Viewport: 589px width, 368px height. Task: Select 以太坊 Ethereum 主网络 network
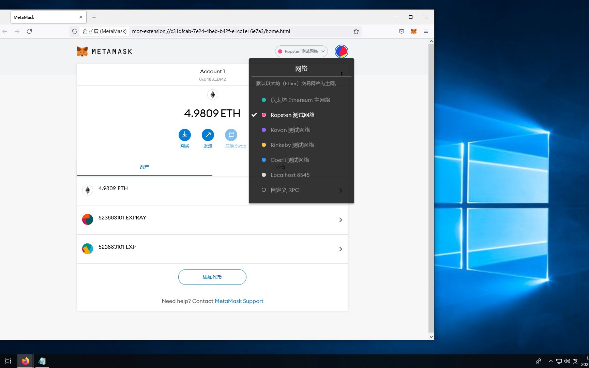(x=301, y=100)
